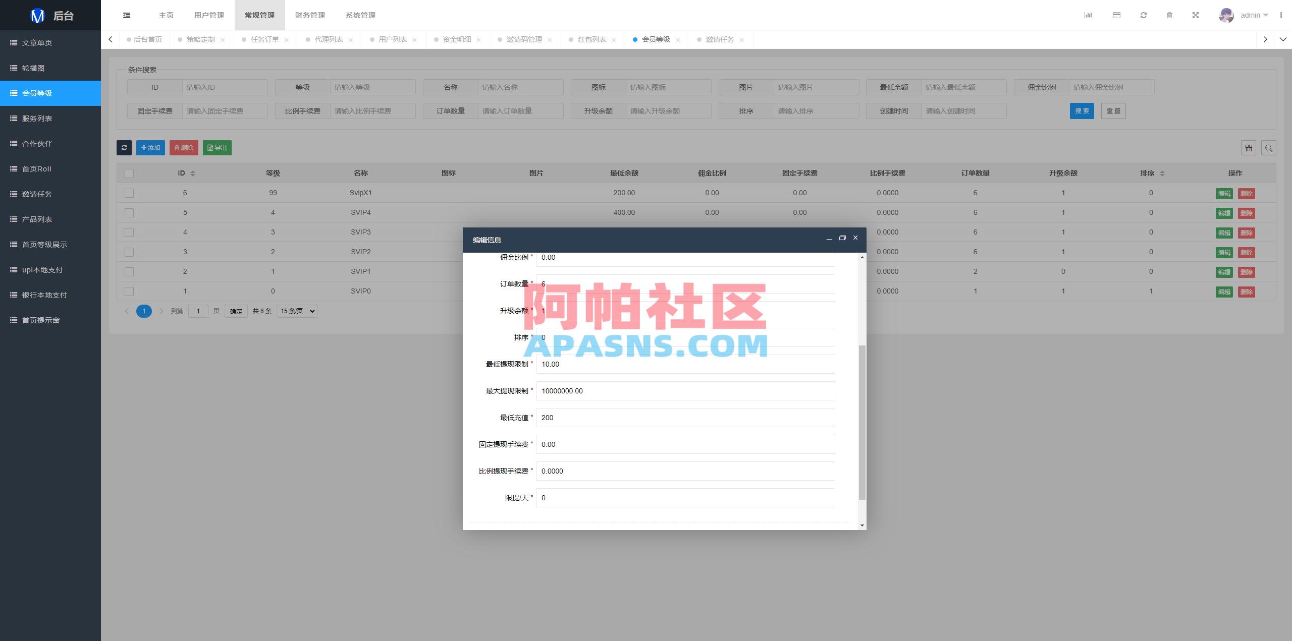Check the checkbox for row SVIP4
Screen dimensions: 1292x641
(x=129, y=212)
